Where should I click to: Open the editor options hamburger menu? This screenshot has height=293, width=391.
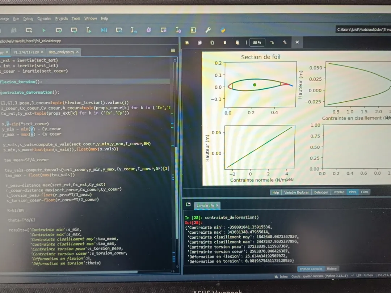173,50
